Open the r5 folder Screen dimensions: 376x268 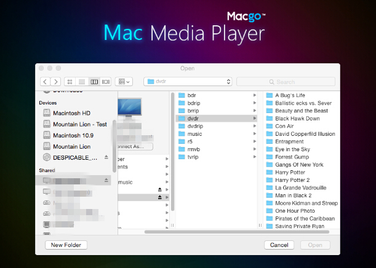point(216,141)
